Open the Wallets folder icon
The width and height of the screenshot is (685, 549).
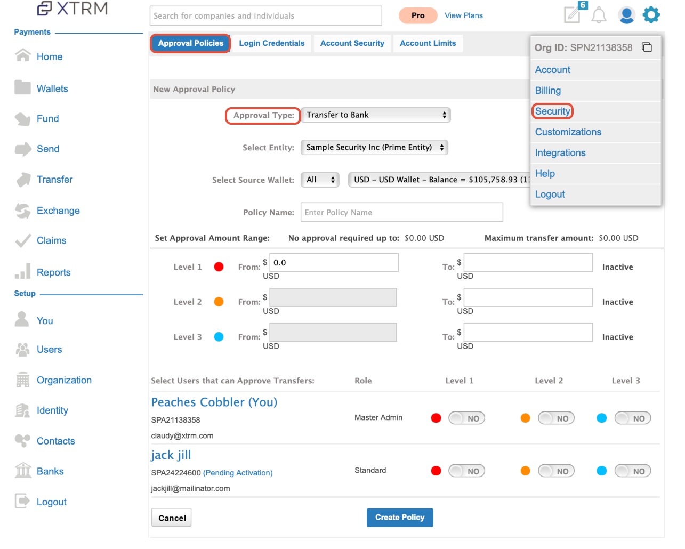(22, 87)
